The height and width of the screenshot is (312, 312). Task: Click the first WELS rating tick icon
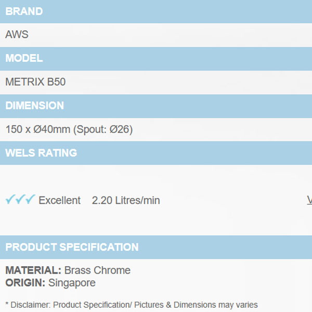[x=10, y=200]
